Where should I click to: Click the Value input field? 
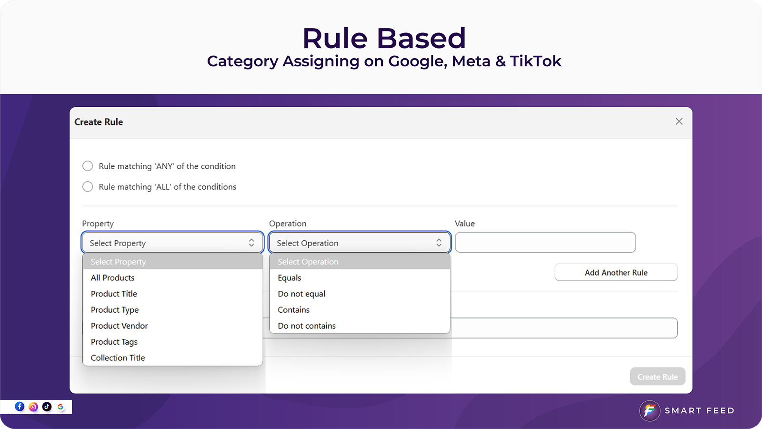545,243
